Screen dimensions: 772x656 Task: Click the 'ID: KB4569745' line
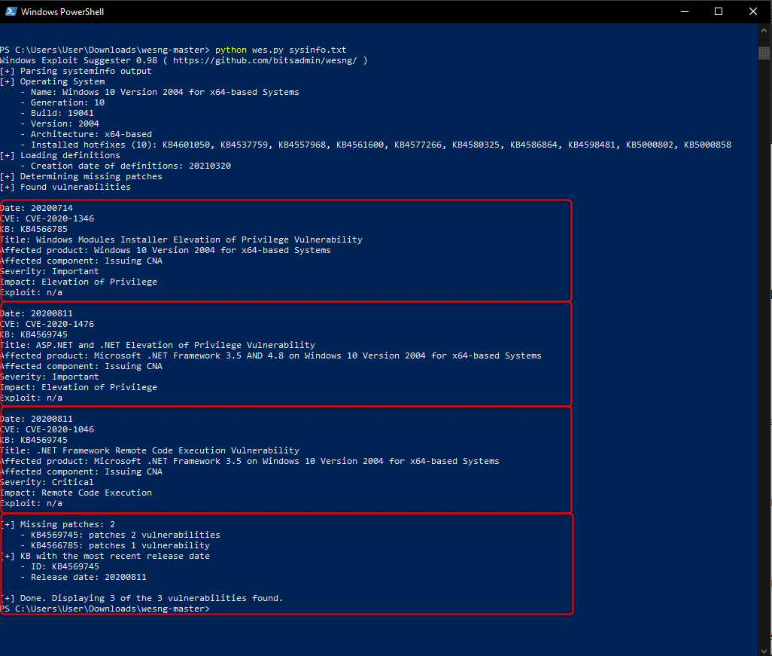[x=59, y=567]
